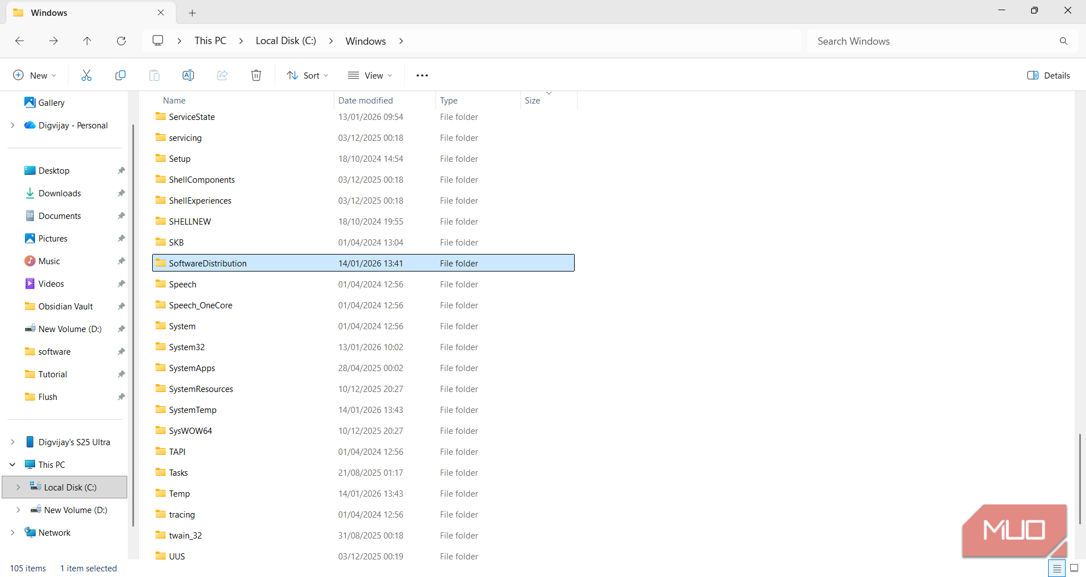Sort by Type column header

pos(449,100)
